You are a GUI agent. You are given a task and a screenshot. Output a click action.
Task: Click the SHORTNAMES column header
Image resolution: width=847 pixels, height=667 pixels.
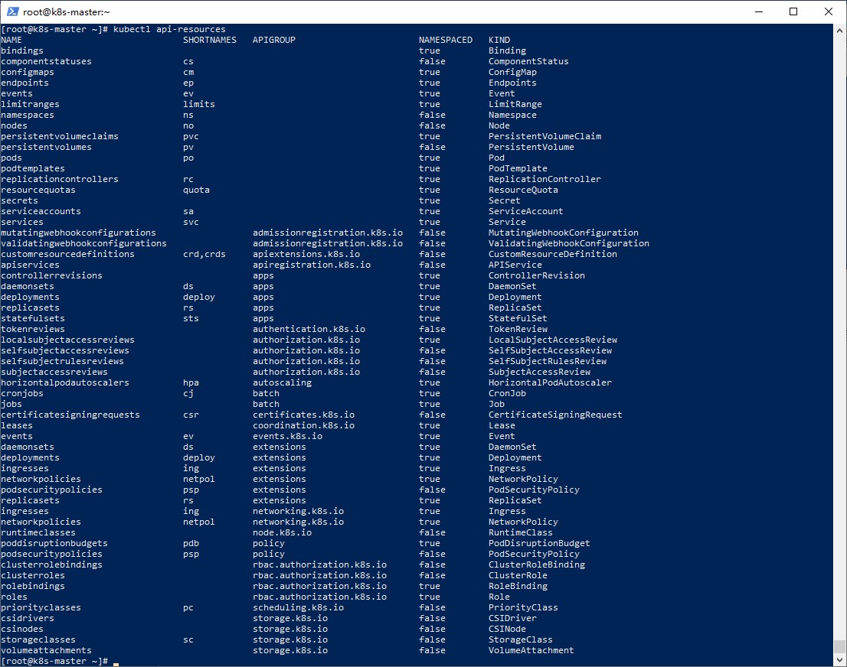point(210,40)
